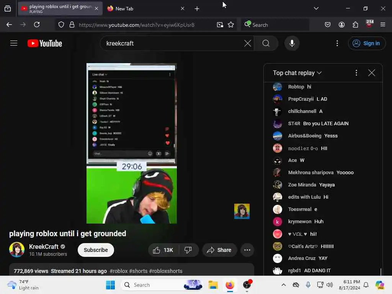Screen dimensions: 392x294
Task: Like the video with thumbs up
Action: (163, 250)
